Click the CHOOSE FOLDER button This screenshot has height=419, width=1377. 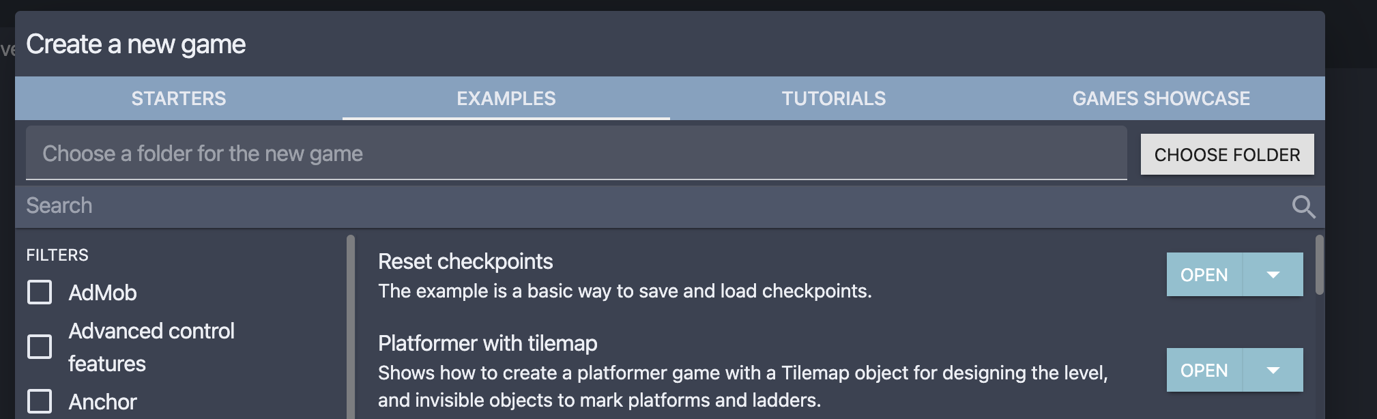1226,154
